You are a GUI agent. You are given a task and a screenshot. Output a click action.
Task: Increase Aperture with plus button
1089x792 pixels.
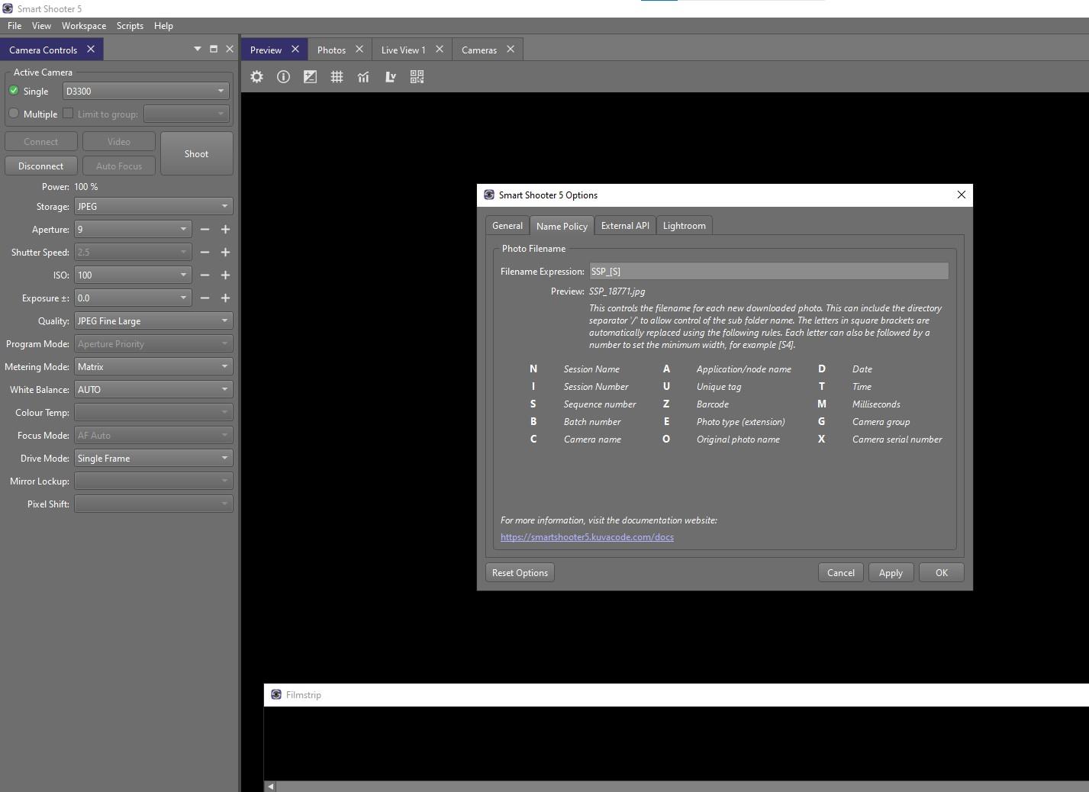tap(225, 230)
